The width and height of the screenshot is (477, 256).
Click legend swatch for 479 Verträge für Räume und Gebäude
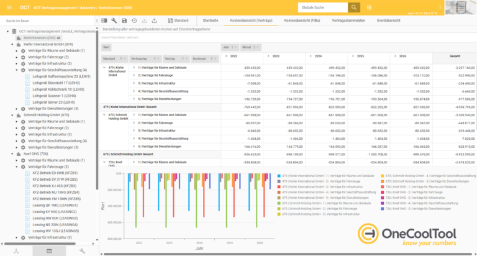pos(279,176)
